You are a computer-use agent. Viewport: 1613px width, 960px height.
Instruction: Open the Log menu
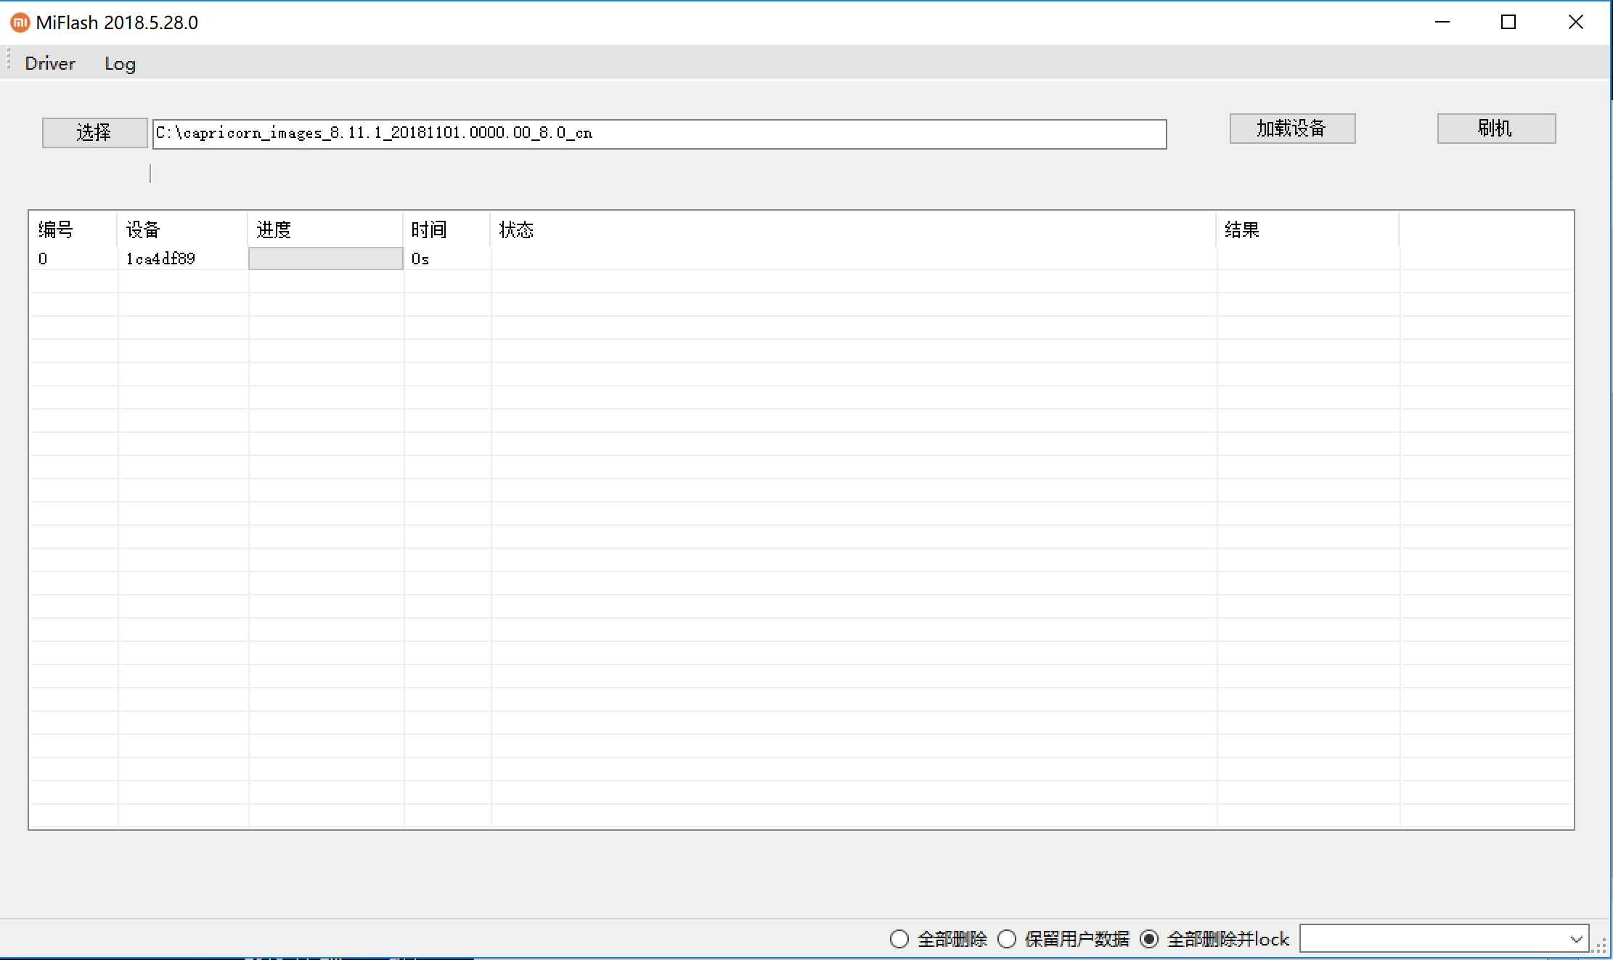[120, 64]
